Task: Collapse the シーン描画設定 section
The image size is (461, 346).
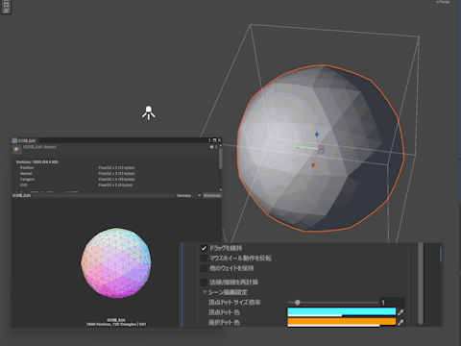Action: [205, 292]
